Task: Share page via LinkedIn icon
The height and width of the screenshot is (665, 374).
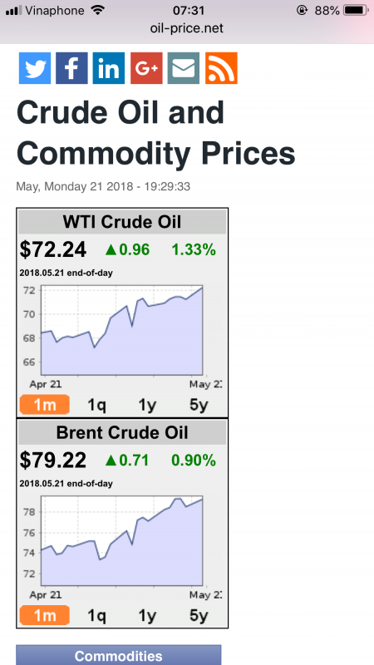Action: click(109, 68)
